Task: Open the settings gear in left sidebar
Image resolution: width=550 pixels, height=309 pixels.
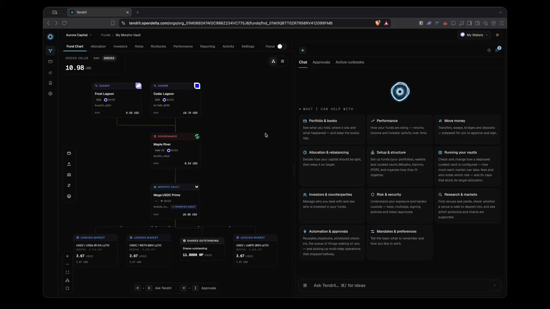Action: pos(50,93)
